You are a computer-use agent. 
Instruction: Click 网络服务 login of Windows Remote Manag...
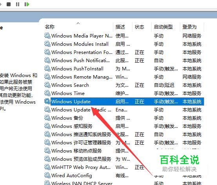192,77
